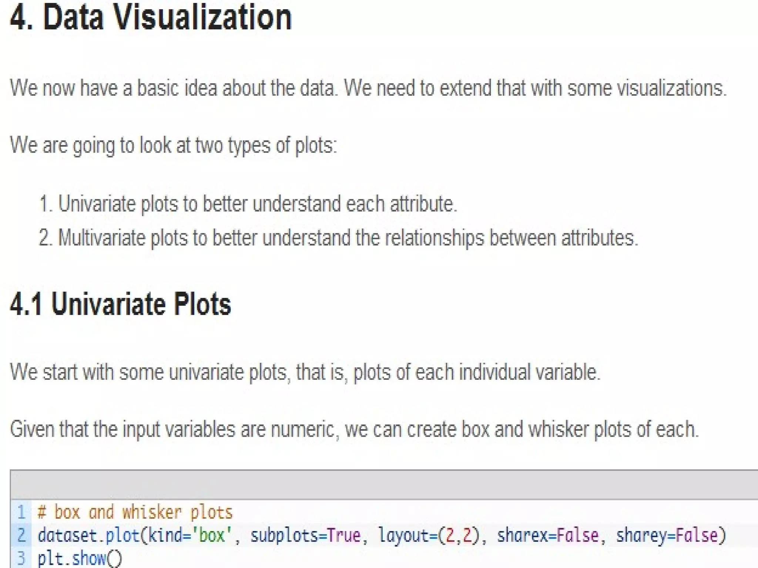Click the '4.1 Univariate Plots' heading

coord(121,304)
